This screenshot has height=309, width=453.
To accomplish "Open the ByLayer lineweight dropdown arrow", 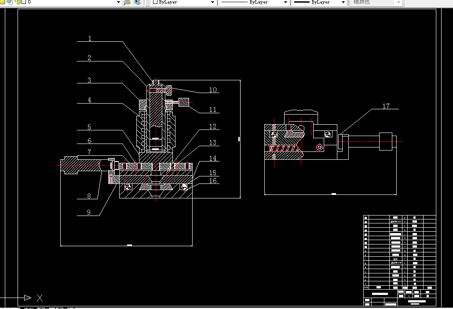I will pyautogui.click(x=343, y=2).
